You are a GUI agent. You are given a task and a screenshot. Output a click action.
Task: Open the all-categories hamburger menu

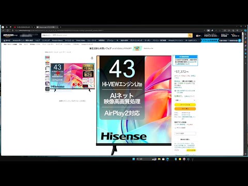point(7,40)
